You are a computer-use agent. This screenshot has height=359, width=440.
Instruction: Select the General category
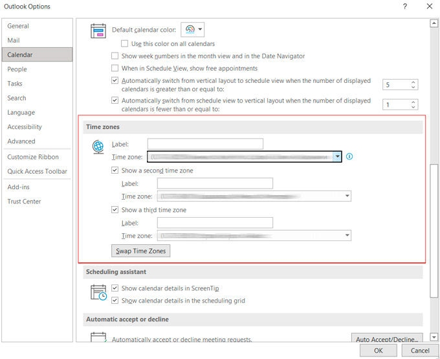coord(37,26)
